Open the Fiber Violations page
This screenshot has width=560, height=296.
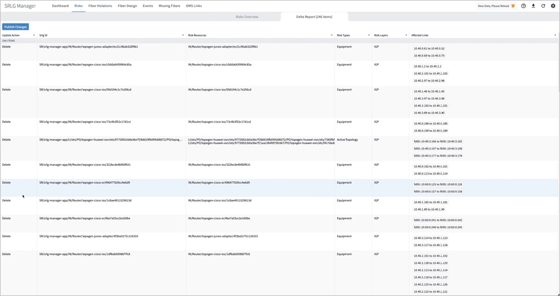(100, 6)
